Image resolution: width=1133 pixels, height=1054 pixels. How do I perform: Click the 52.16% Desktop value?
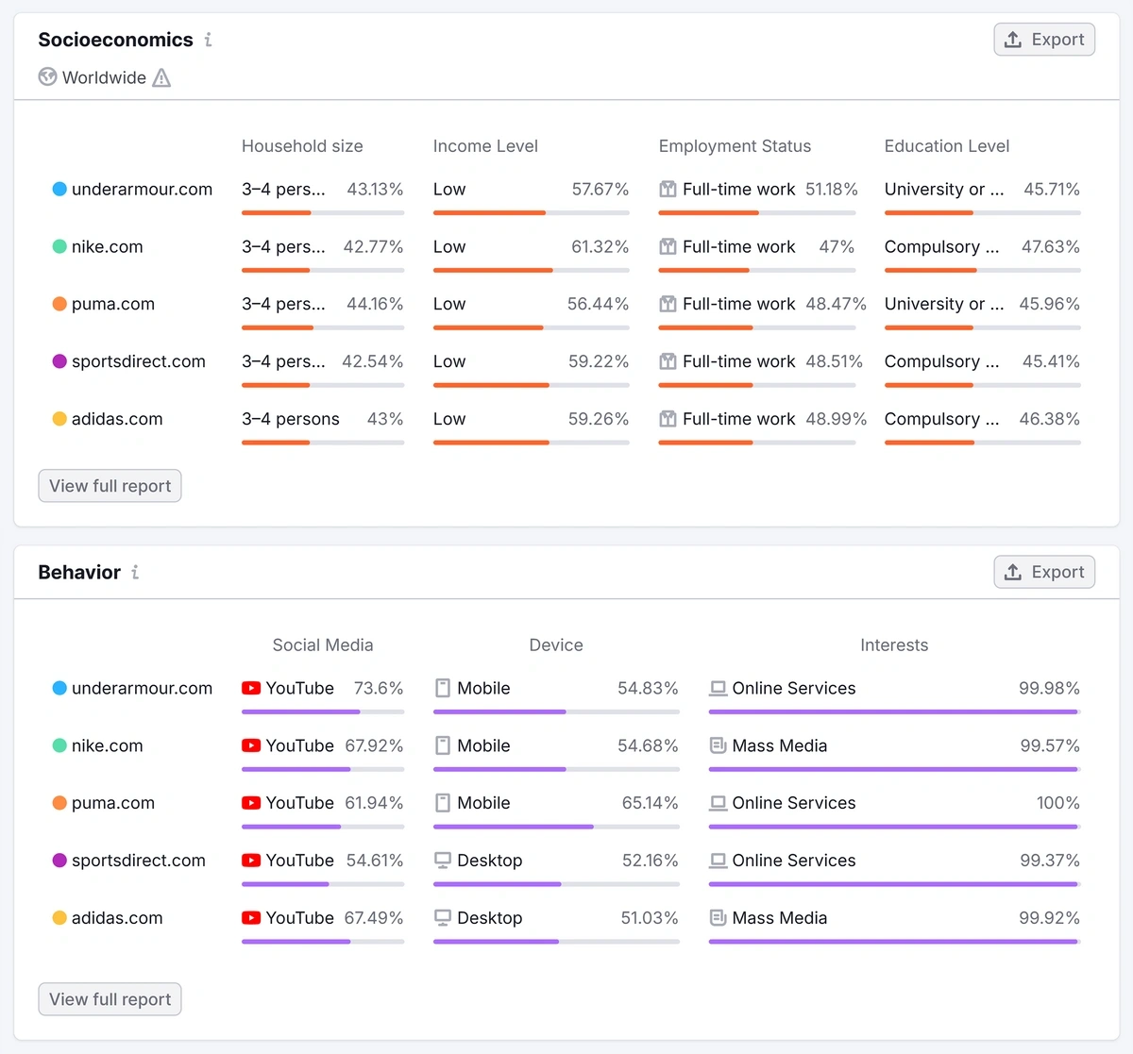coord(651,861)
